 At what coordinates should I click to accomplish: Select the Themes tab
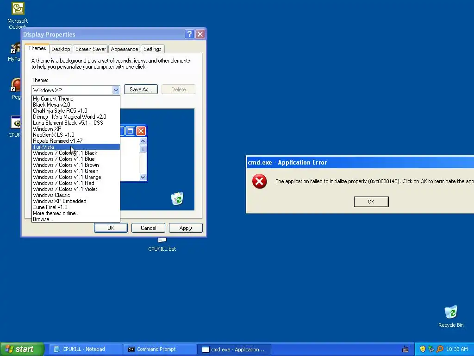click(37, 48)
